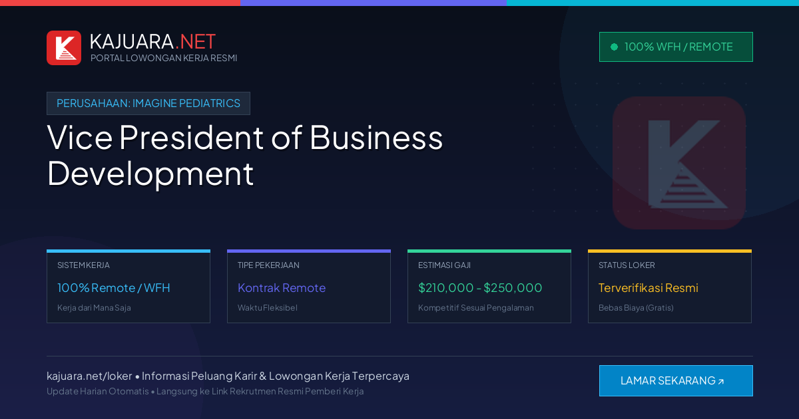
Task: Click the arrow icon on Lamar Sekarang
Action: 720,382
